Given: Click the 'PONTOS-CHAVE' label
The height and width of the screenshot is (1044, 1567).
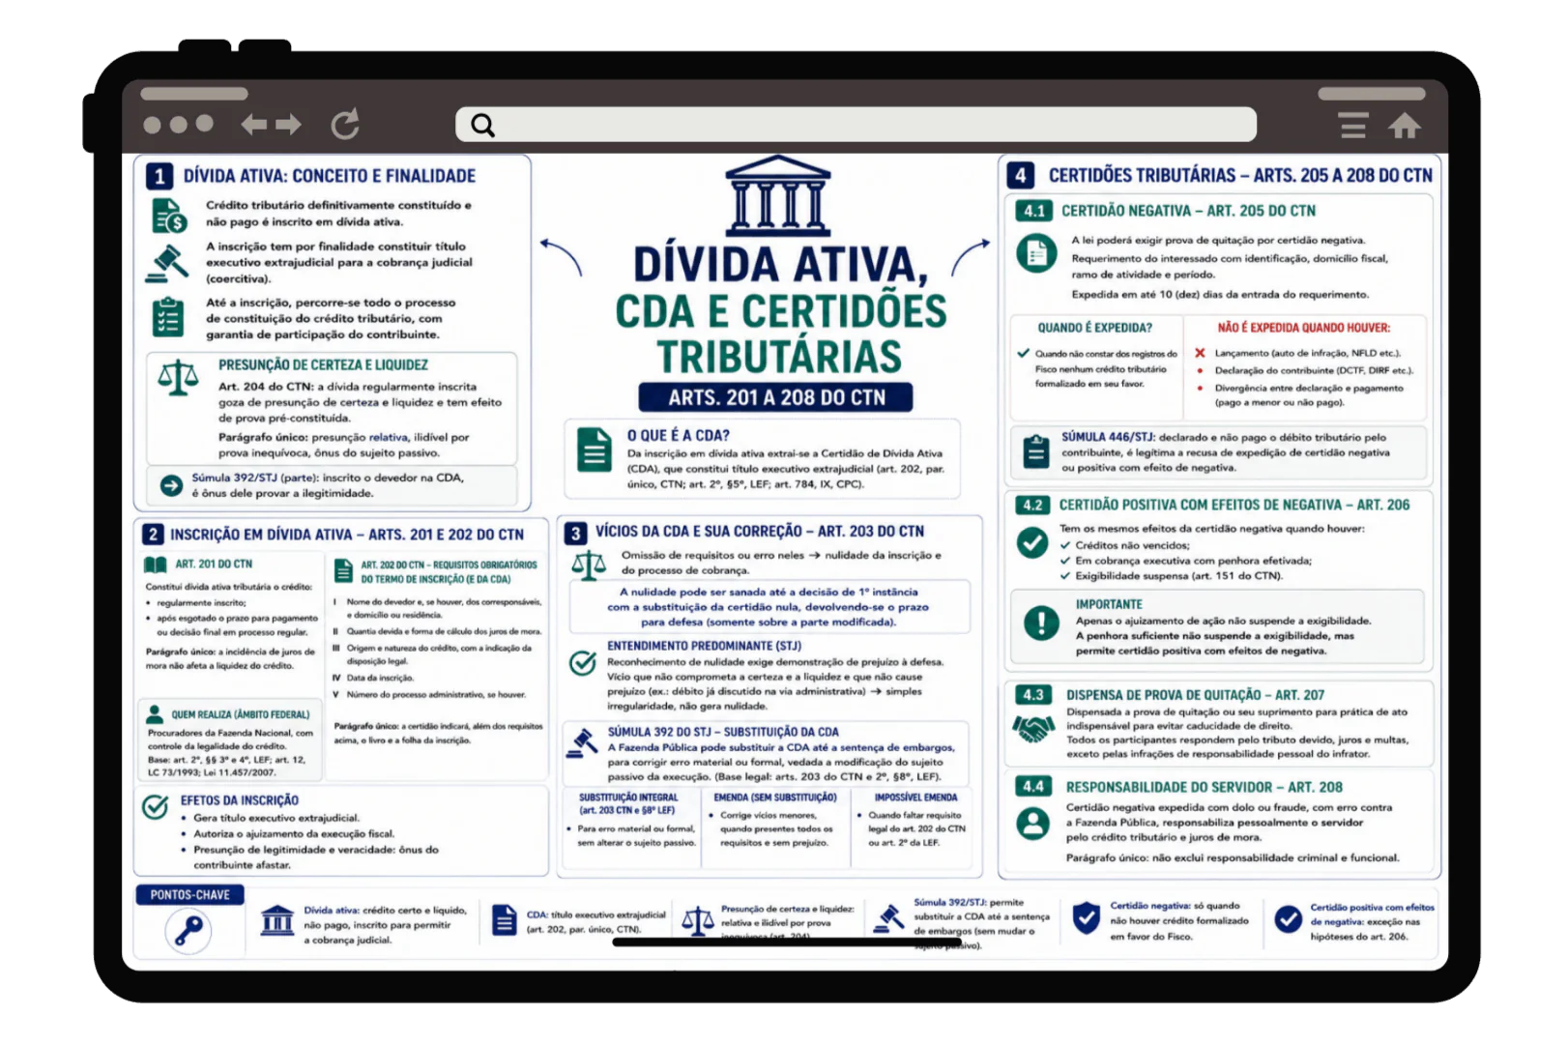Looking at the screenshot, I should 190,895.
